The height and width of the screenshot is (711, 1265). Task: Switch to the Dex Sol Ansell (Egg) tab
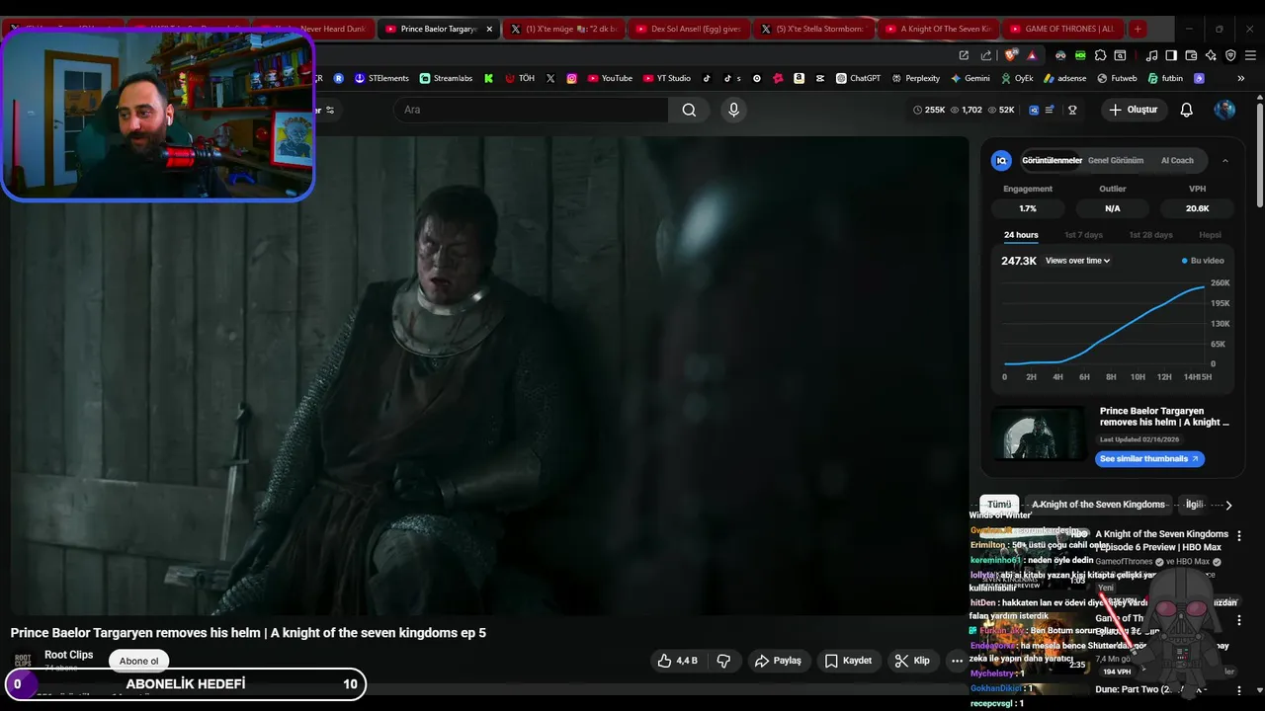[x=688, y=29]
